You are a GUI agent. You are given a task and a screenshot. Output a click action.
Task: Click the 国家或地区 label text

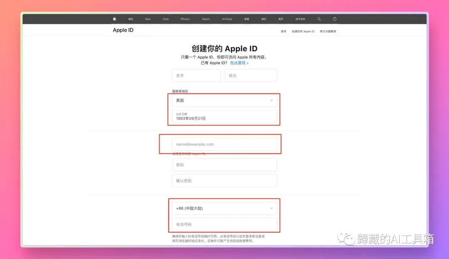(x=180, y=91)
